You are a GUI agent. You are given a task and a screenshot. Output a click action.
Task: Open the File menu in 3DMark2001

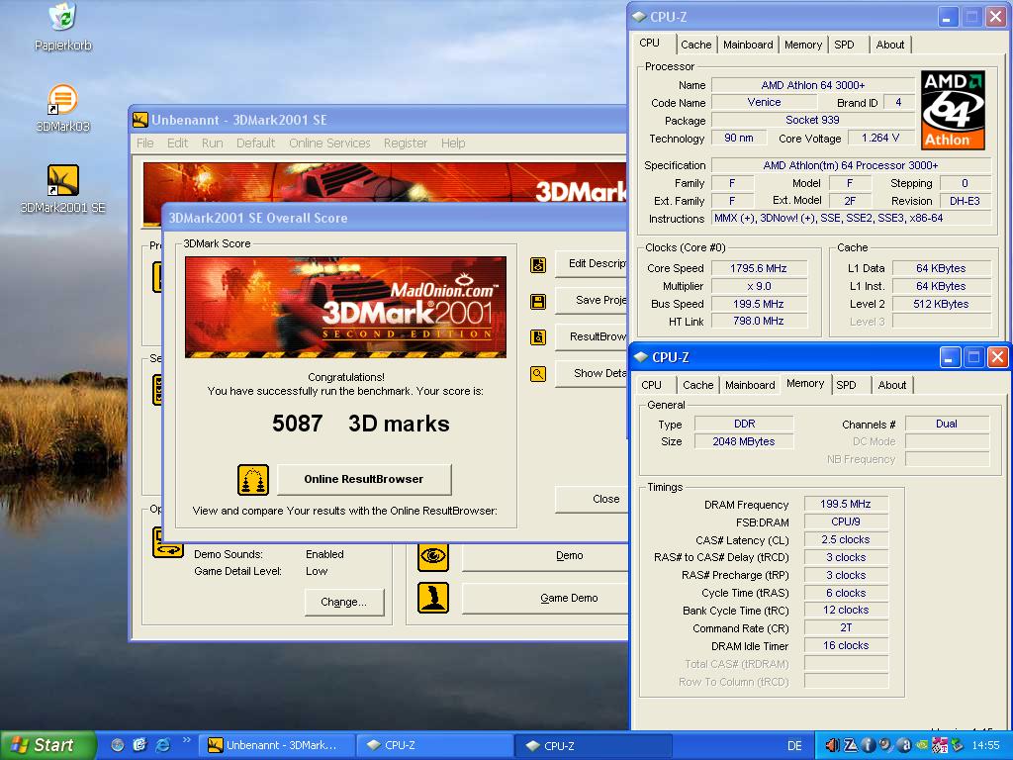click(144, 143)
